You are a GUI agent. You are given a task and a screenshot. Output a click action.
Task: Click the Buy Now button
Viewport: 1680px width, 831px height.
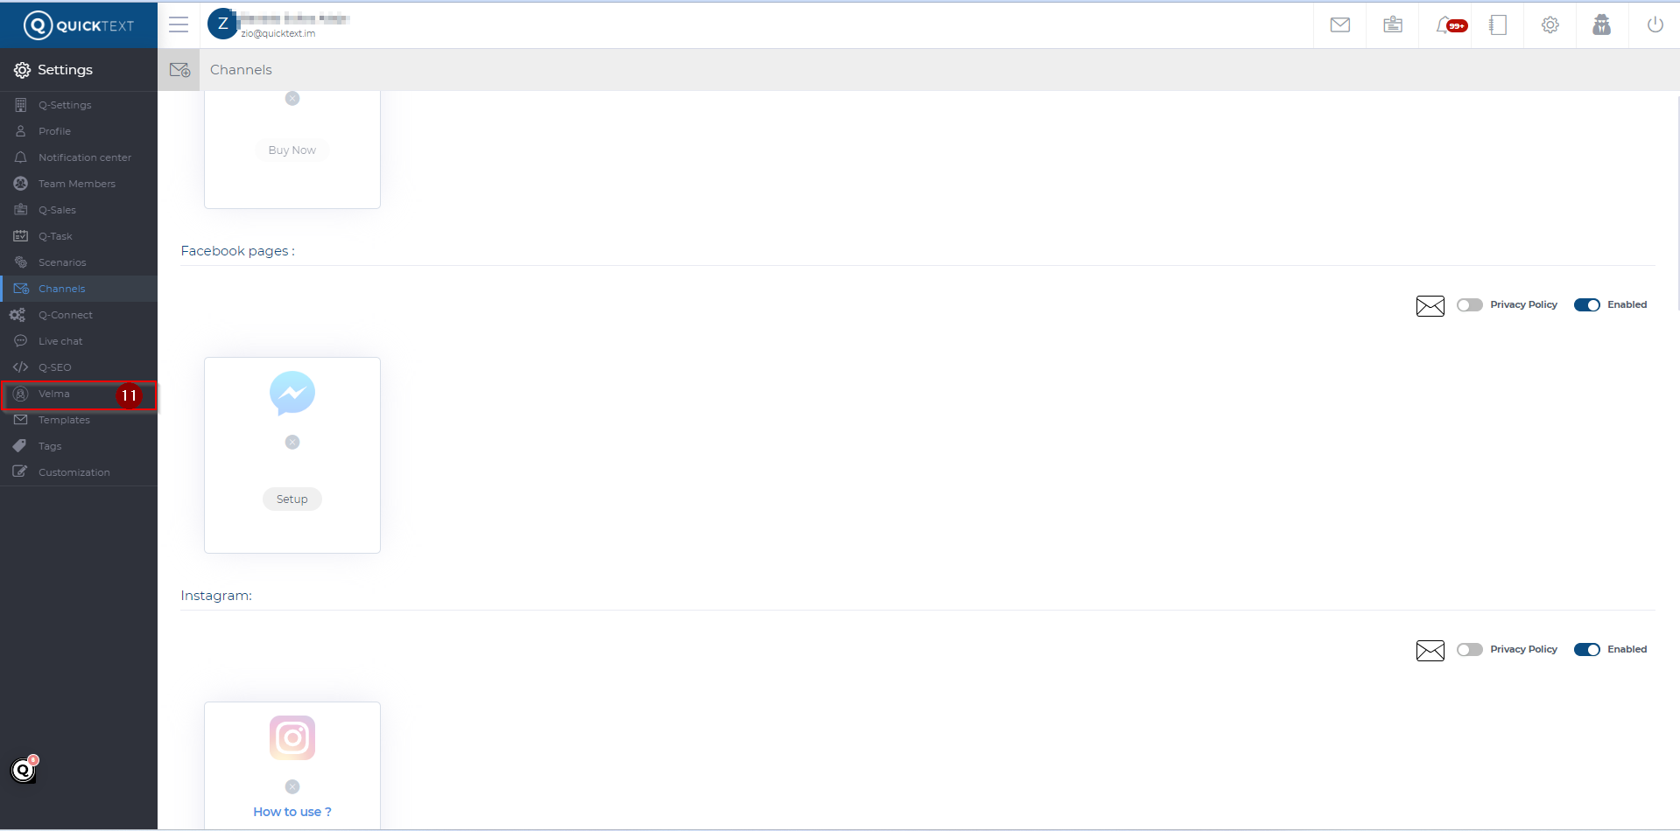292,150
